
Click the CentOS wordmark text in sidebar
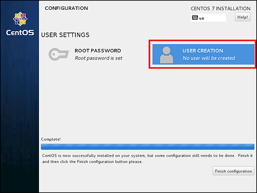[19, 33]
